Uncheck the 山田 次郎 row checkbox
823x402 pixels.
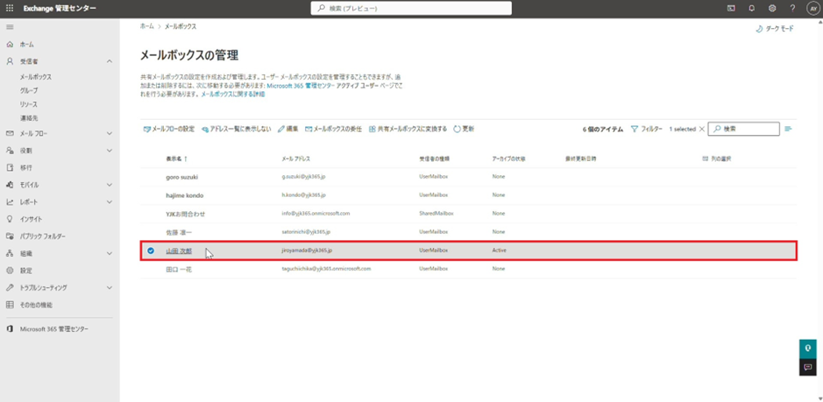pyautogui.click(x=151, y=250)
